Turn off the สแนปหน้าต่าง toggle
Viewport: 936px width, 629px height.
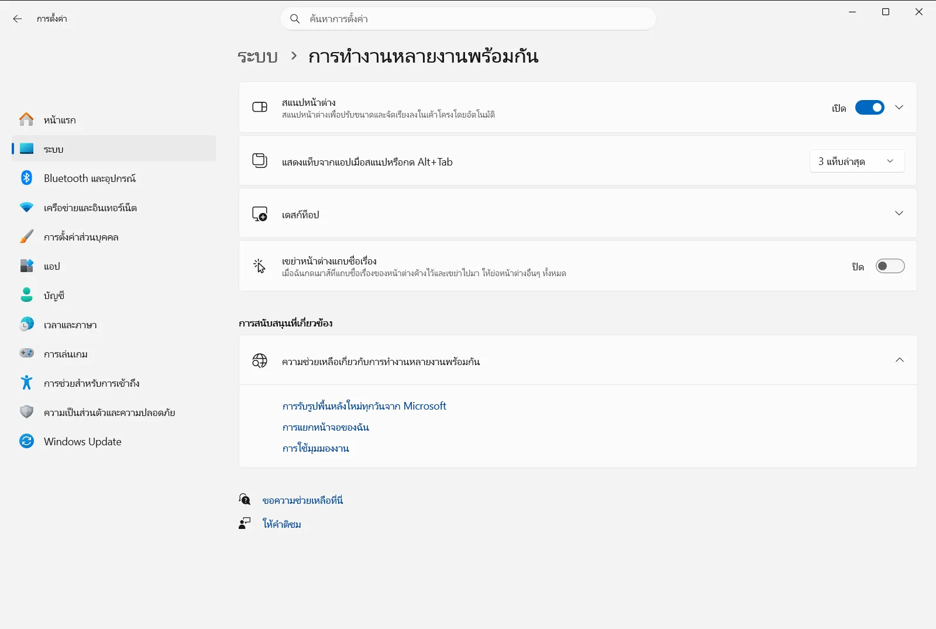(x=870, y=108)
